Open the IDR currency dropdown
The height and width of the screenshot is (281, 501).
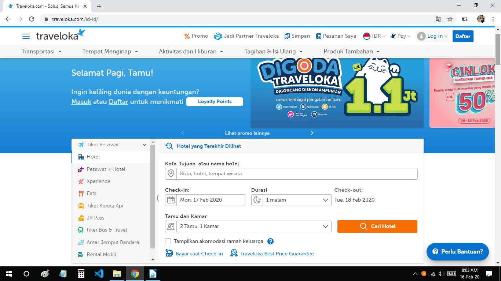coord(374,36)
